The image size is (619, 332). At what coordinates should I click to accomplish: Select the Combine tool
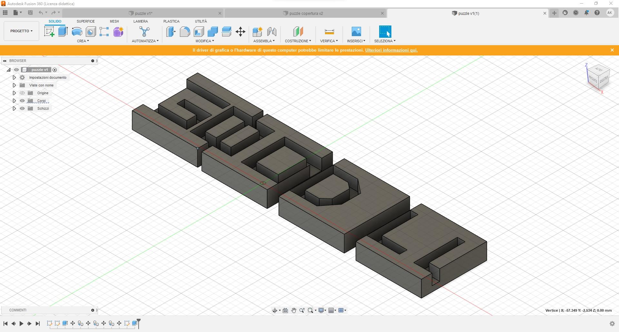click(212, 32)
